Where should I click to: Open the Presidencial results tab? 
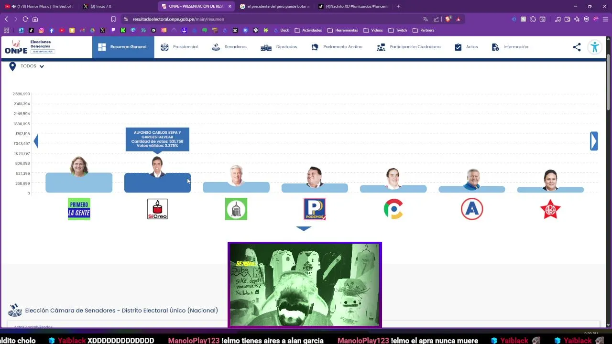click(x=179, y=47)
